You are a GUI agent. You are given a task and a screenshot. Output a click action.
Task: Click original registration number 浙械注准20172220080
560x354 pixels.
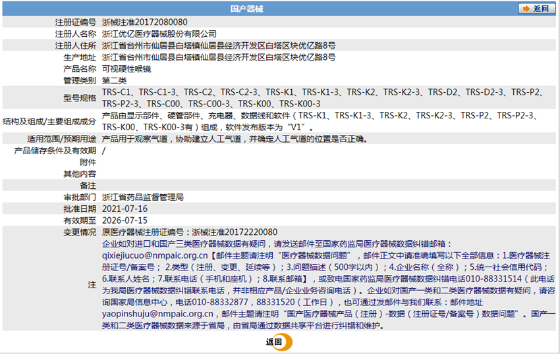pyautogui.click(x=235, y=232)
